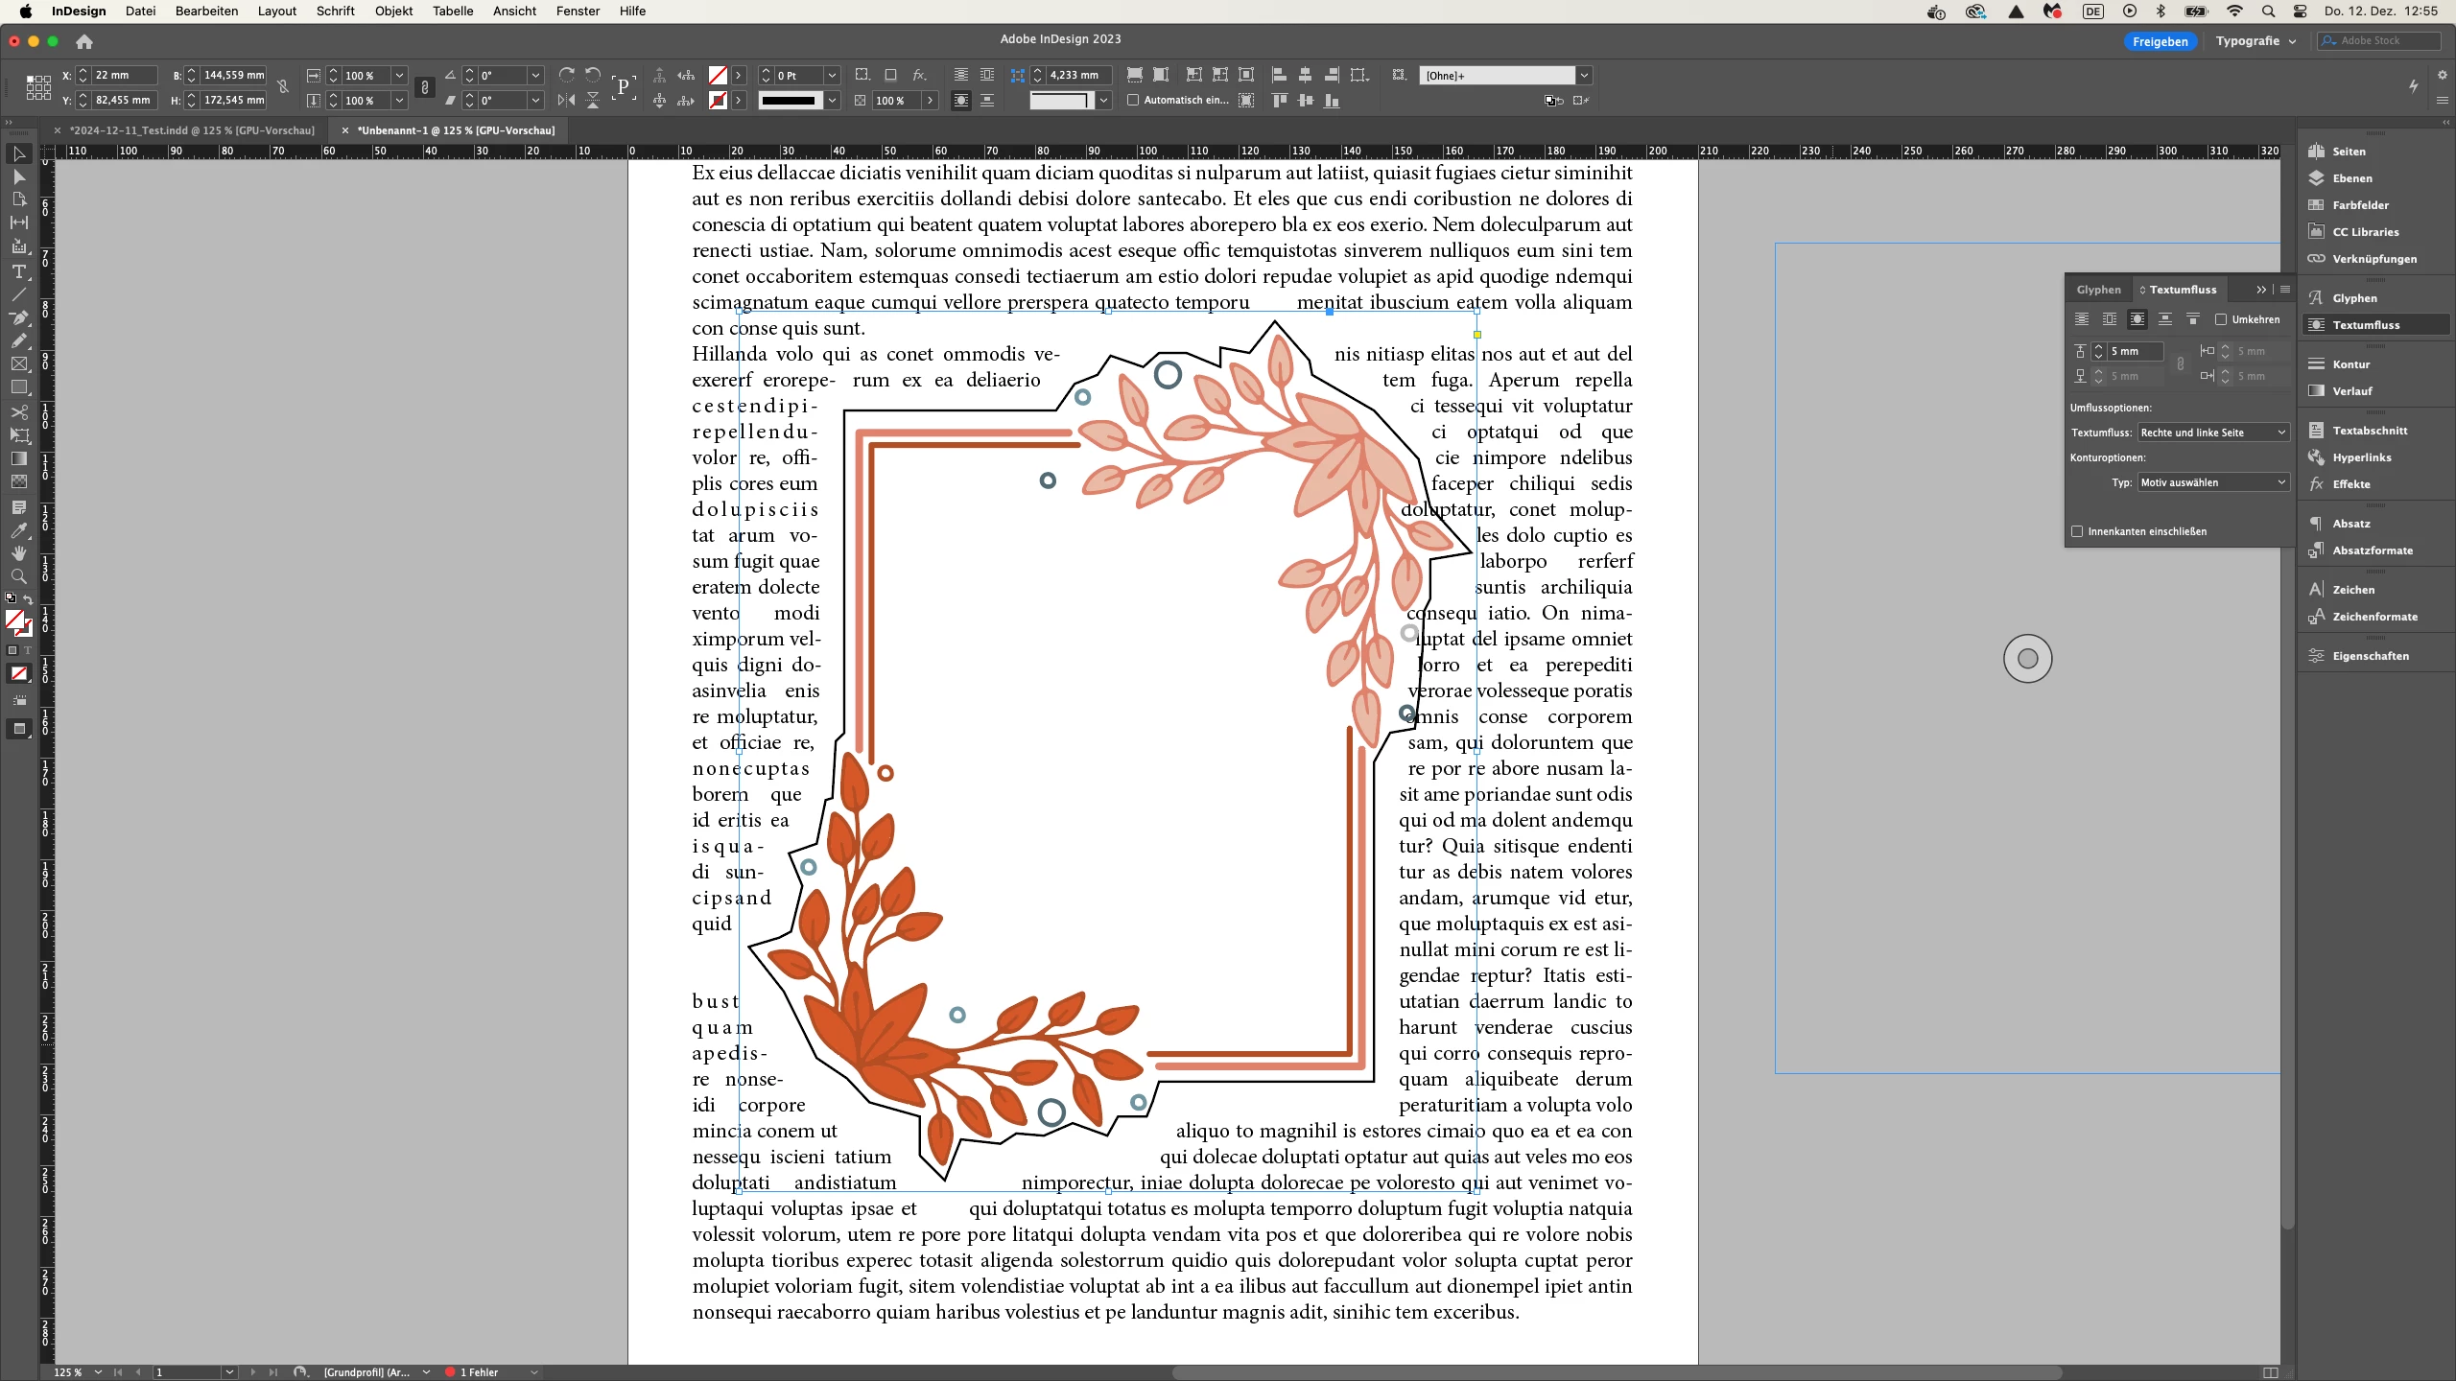
Task: Select the Hand tool
Action: pos(18,553)
